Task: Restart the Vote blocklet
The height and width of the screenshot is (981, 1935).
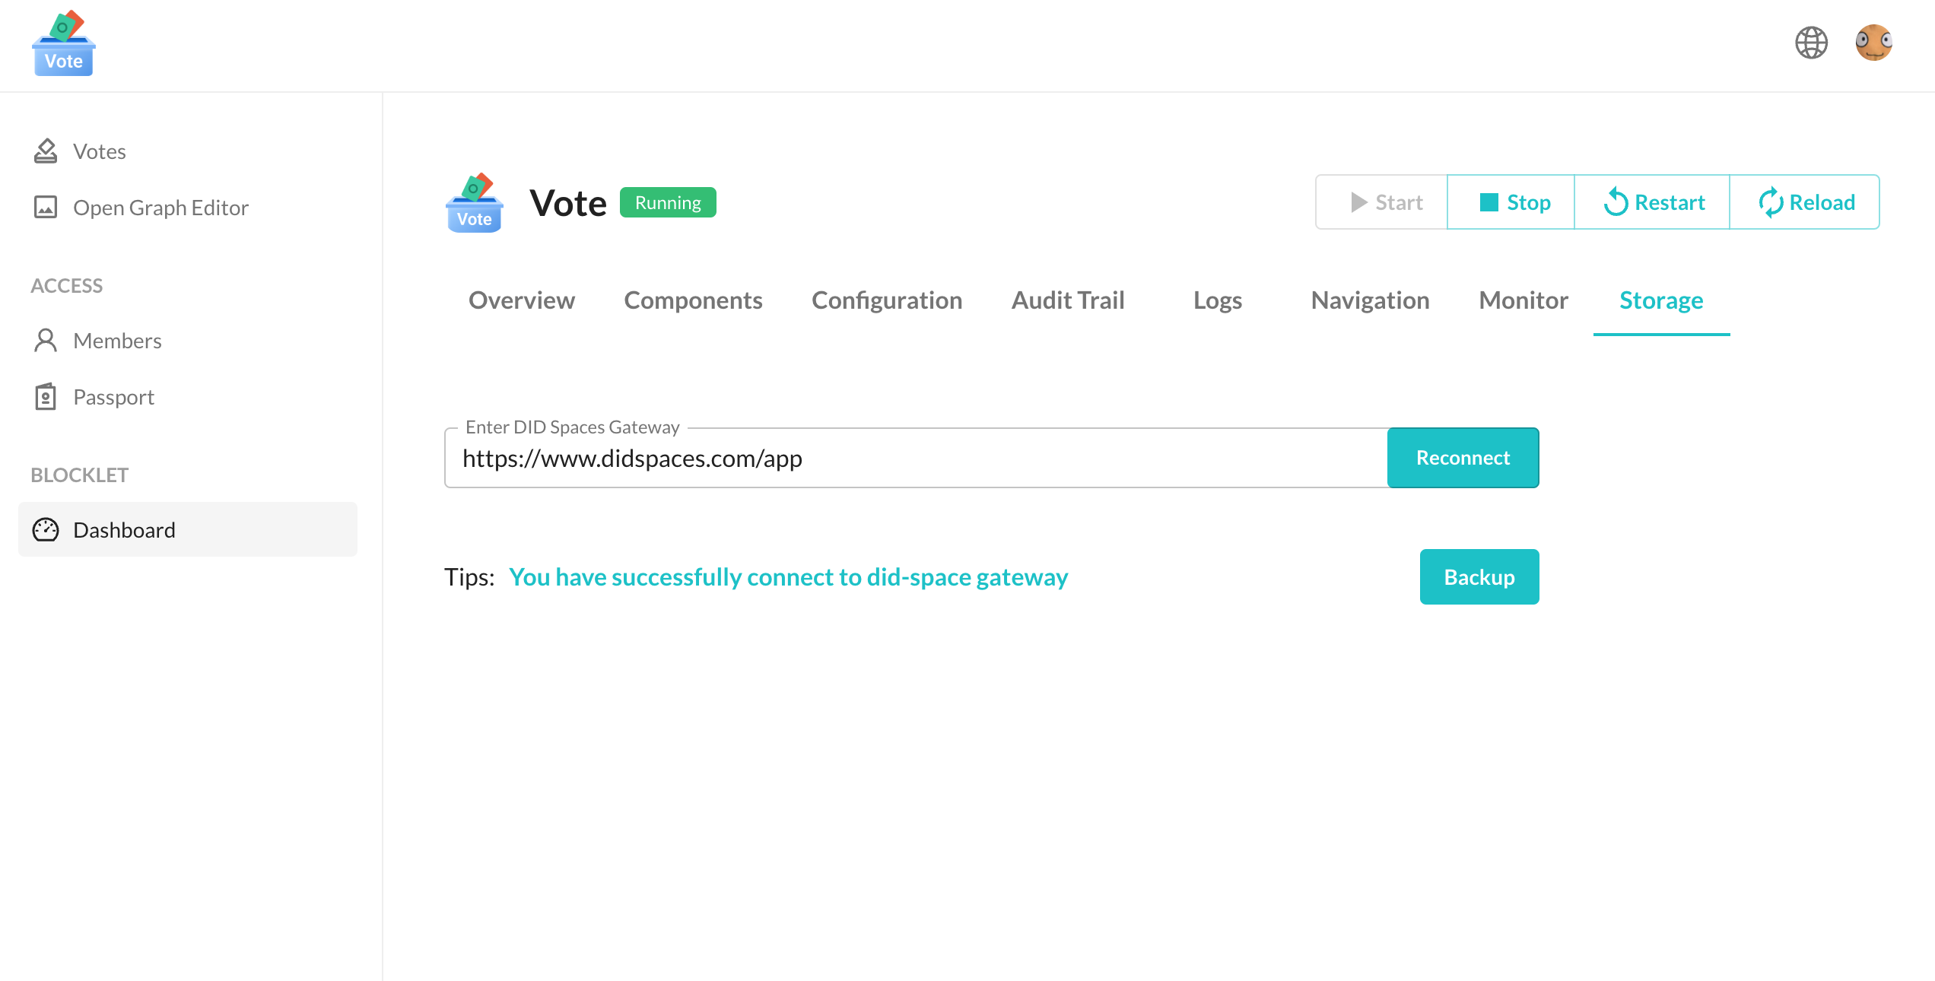Action: (1653, 202)
